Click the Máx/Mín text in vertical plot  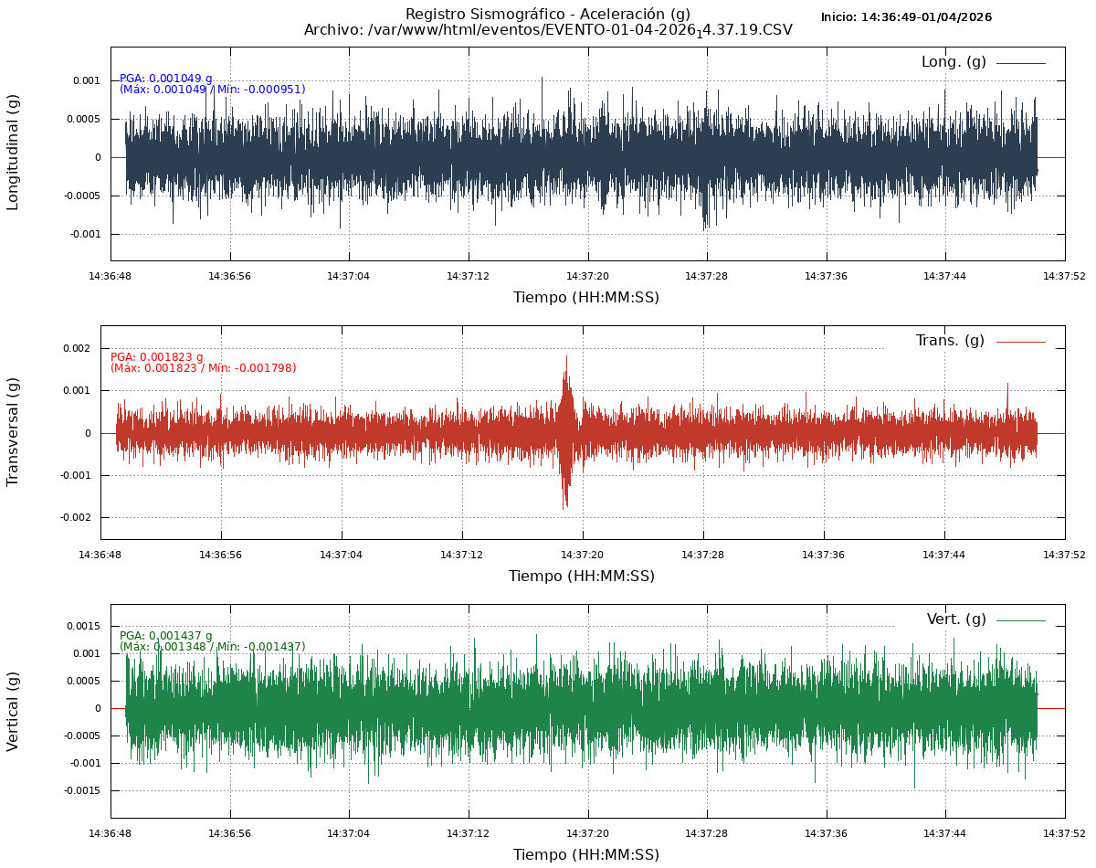pyautogui.click(x=213, y=647)
